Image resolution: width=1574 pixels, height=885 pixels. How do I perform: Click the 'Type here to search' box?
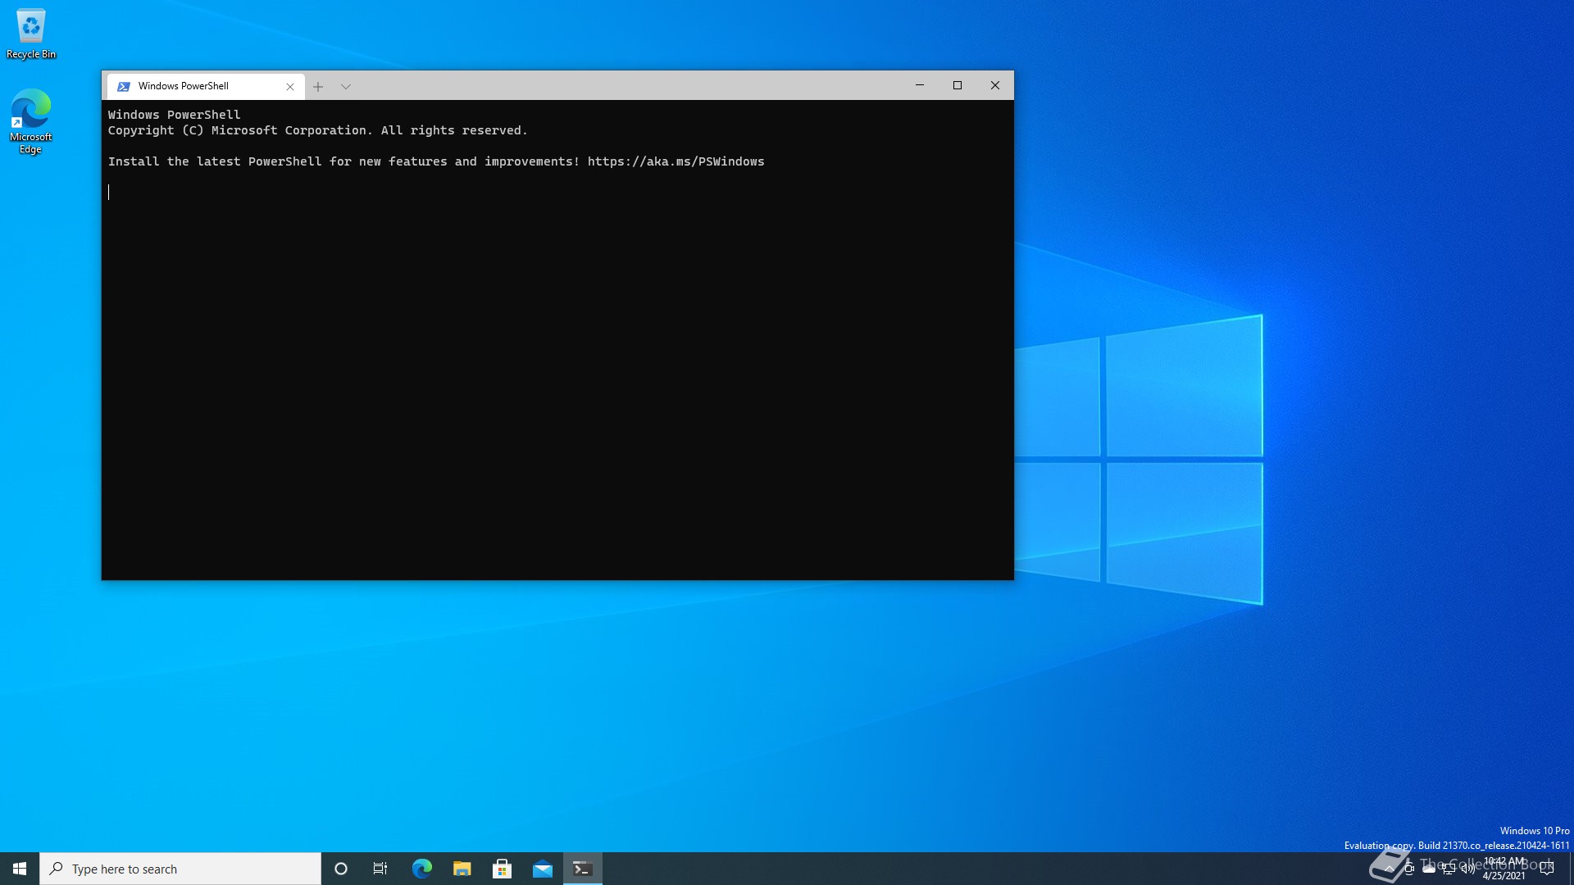[x=180, y=869]
